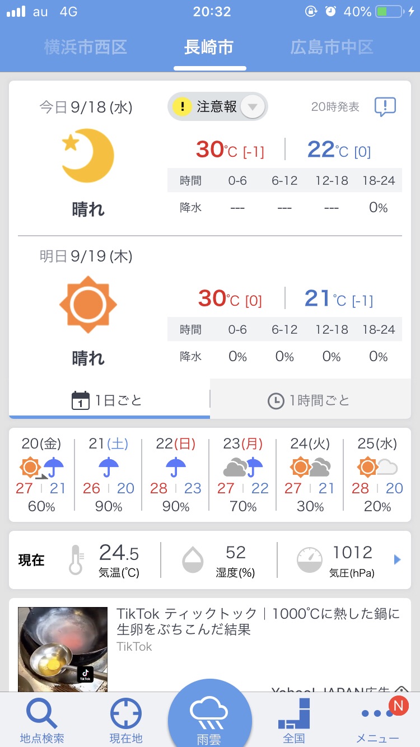Tap today's crescent moon weather icon

[x=87, y=156]
